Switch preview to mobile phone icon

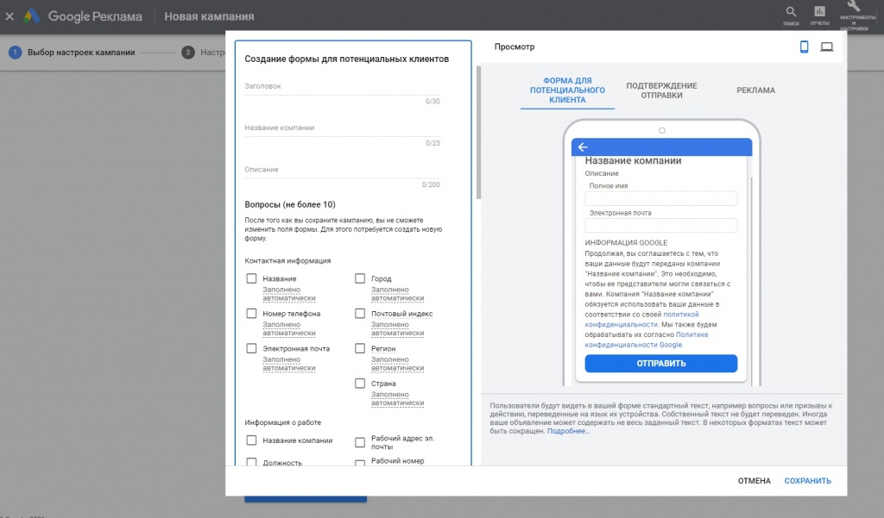pos(804,47)
